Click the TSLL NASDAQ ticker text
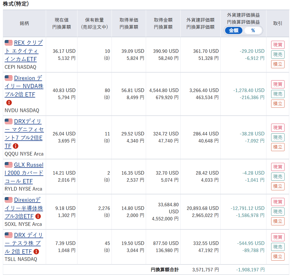The height and width of the screenshot is (275, 290). pos(21,259)
